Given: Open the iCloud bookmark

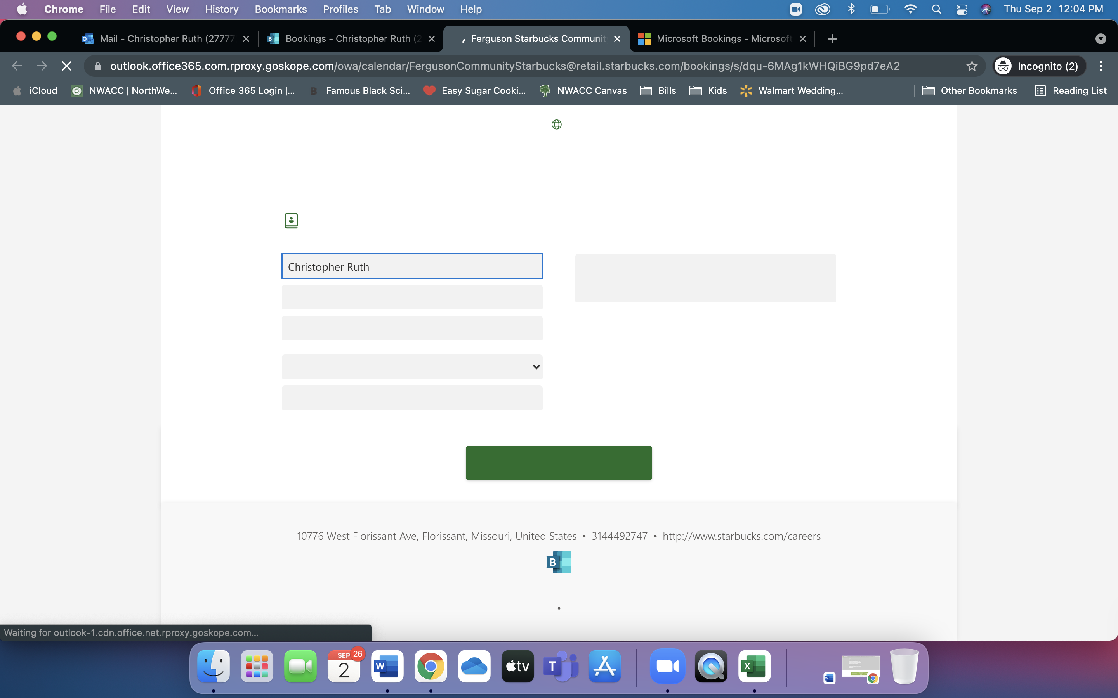Looking at the screenshot, I should 35,90.
